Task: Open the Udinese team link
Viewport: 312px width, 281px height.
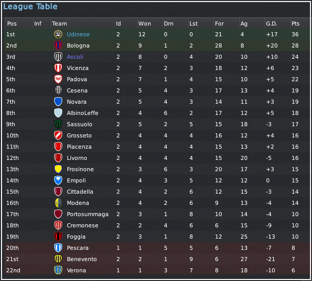Action: [x=78, y=34]
